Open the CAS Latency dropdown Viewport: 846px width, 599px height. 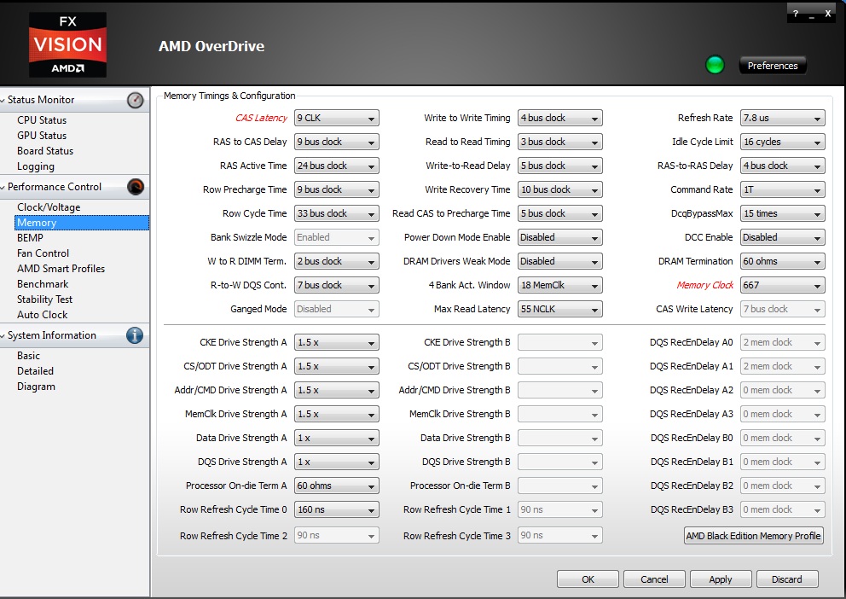(337, 118)
